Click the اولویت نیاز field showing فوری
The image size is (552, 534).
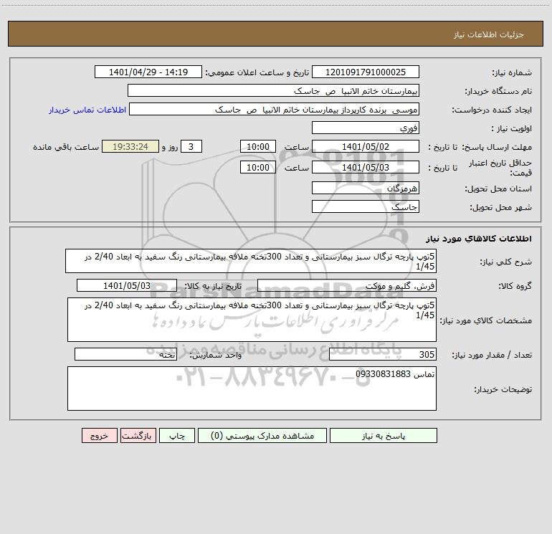pos(366,128)
